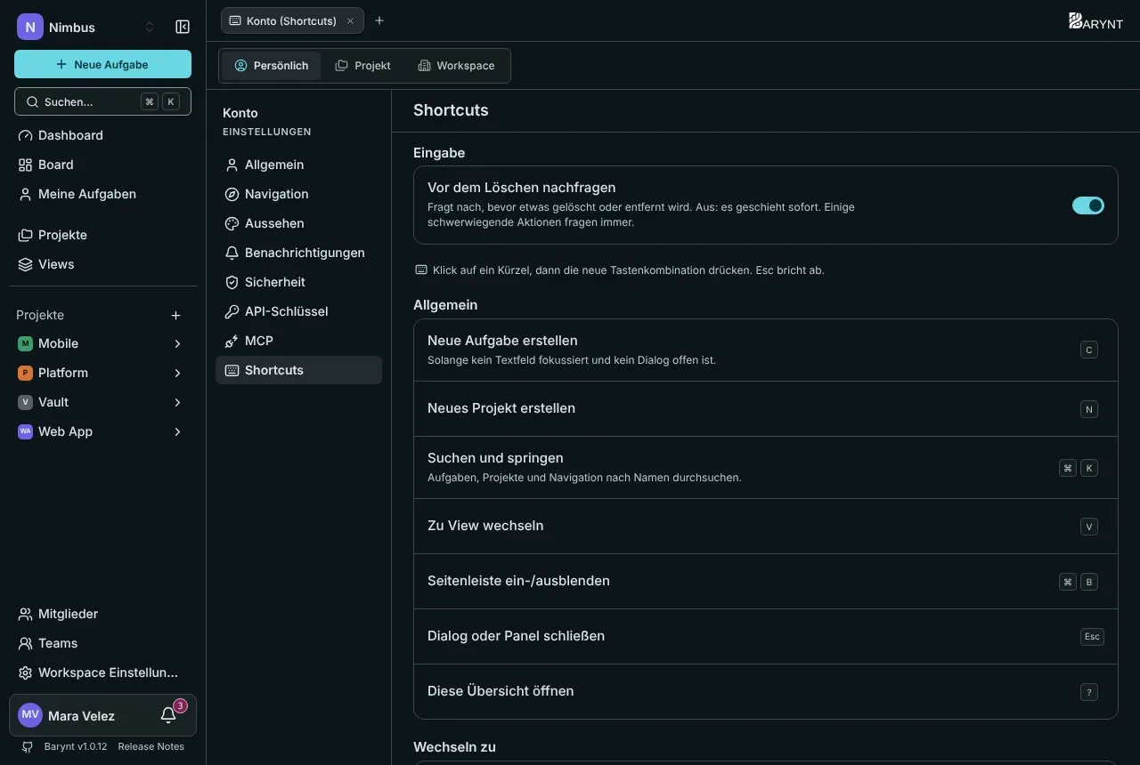Click the Neue Aufgabe button
Viewport: 1140px width, 765px height.
(102, 64)
